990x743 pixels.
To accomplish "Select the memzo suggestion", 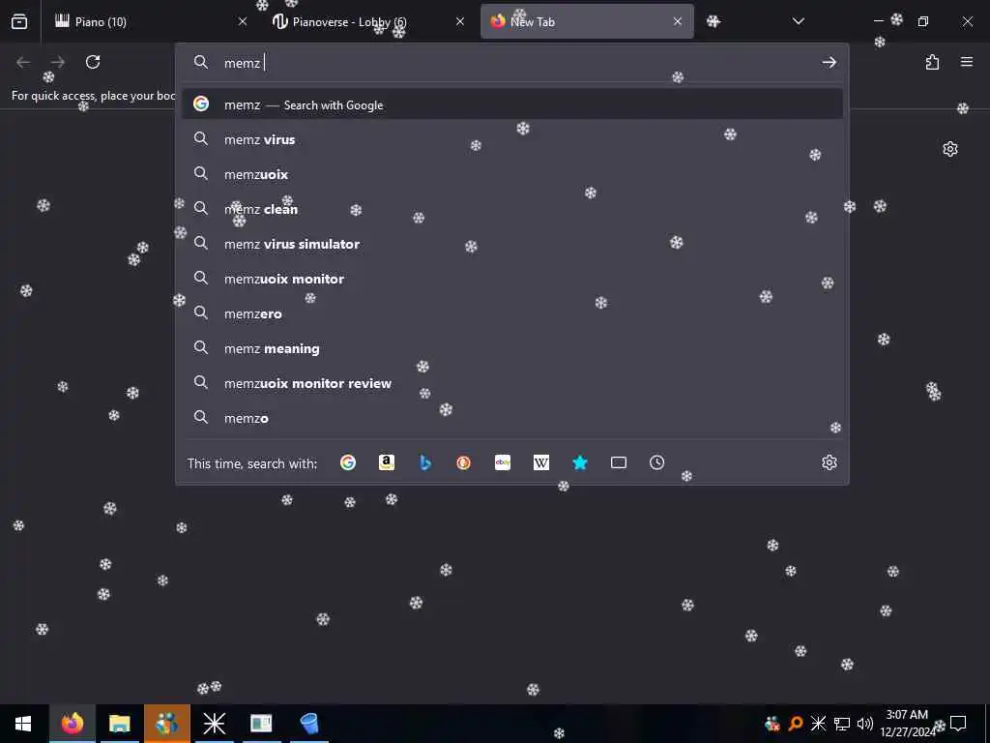I will point(512,418).
